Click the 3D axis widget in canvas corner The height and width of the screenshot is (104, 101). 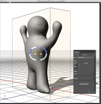(x=5, y=97)
